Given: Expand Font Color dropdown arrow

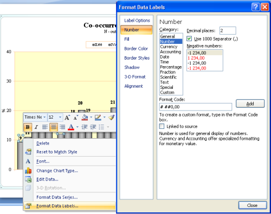Looking at the screenshot, I should (78, 127).
